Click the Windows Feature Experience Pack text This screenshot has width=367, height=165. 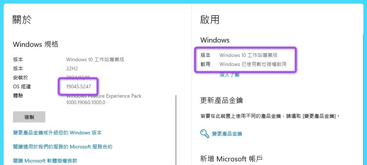coord(104,96)
